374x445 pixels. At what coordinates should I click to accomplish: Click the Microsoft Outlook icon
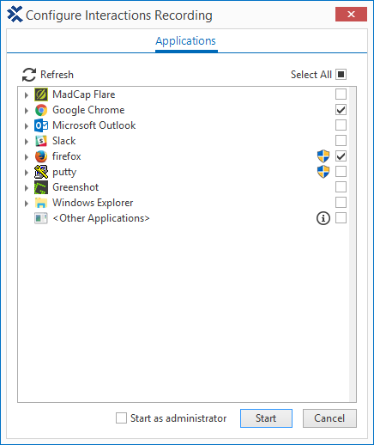click(41, 125)
